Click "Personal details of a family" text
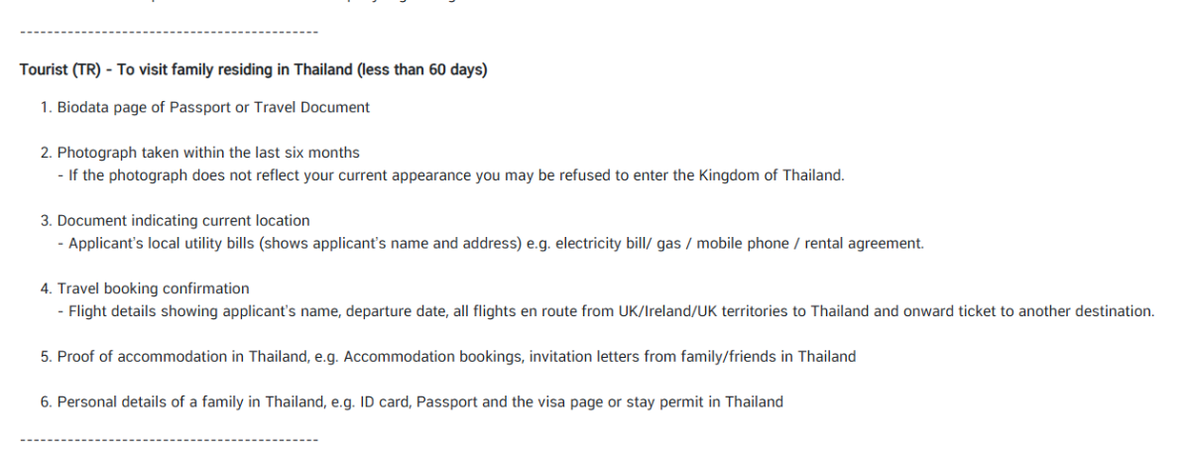The height and width of the screenshot is (456, 1190). point(149,402)
